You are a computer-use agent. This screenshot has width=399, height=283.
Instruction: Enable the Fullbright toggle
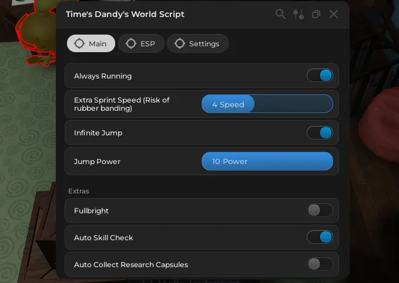(x=320, y=210)
